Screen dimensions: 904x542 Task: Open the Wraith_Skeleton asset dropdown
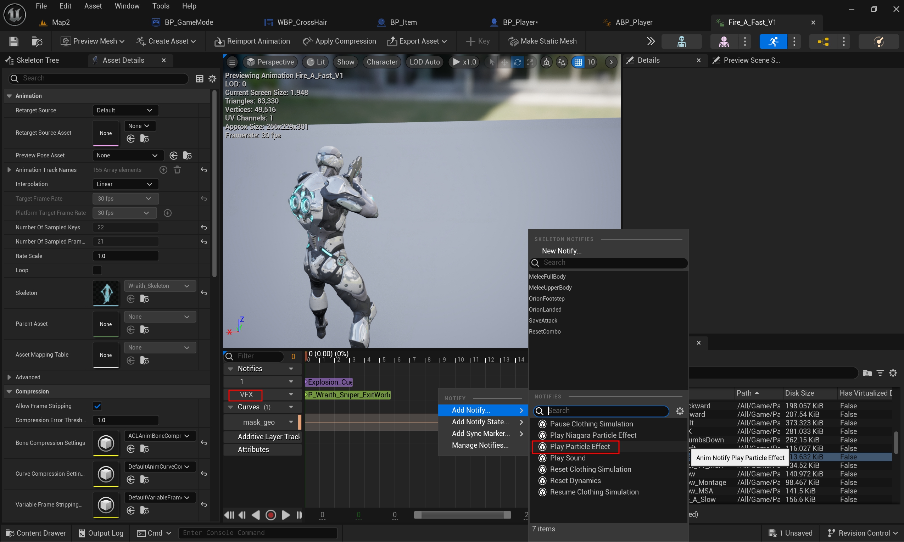(x=160, y=286)
